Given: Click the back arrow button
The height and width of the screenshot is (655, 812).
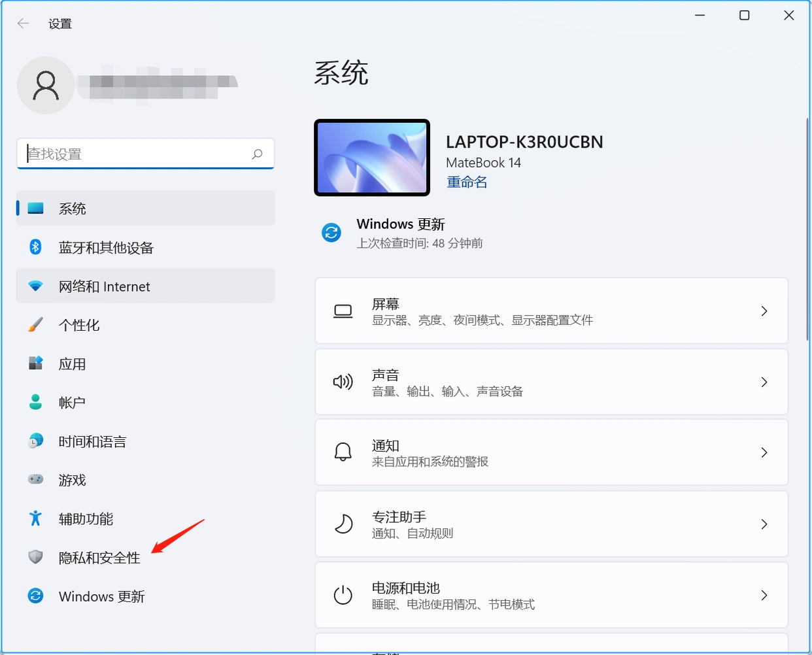Looking at the screenshot, I should [x=23, y=23].
